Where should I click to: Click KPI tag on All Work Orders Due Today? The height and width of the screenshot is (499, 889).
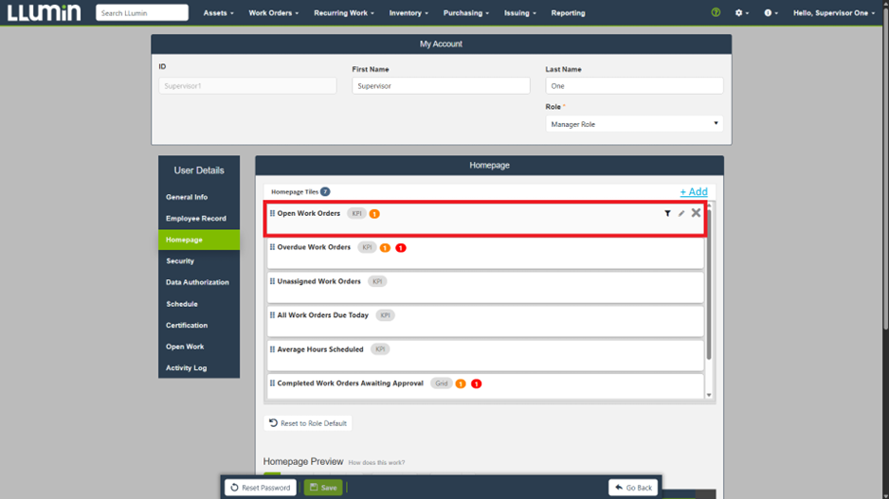pyautogui.click(x=385, y=315)
